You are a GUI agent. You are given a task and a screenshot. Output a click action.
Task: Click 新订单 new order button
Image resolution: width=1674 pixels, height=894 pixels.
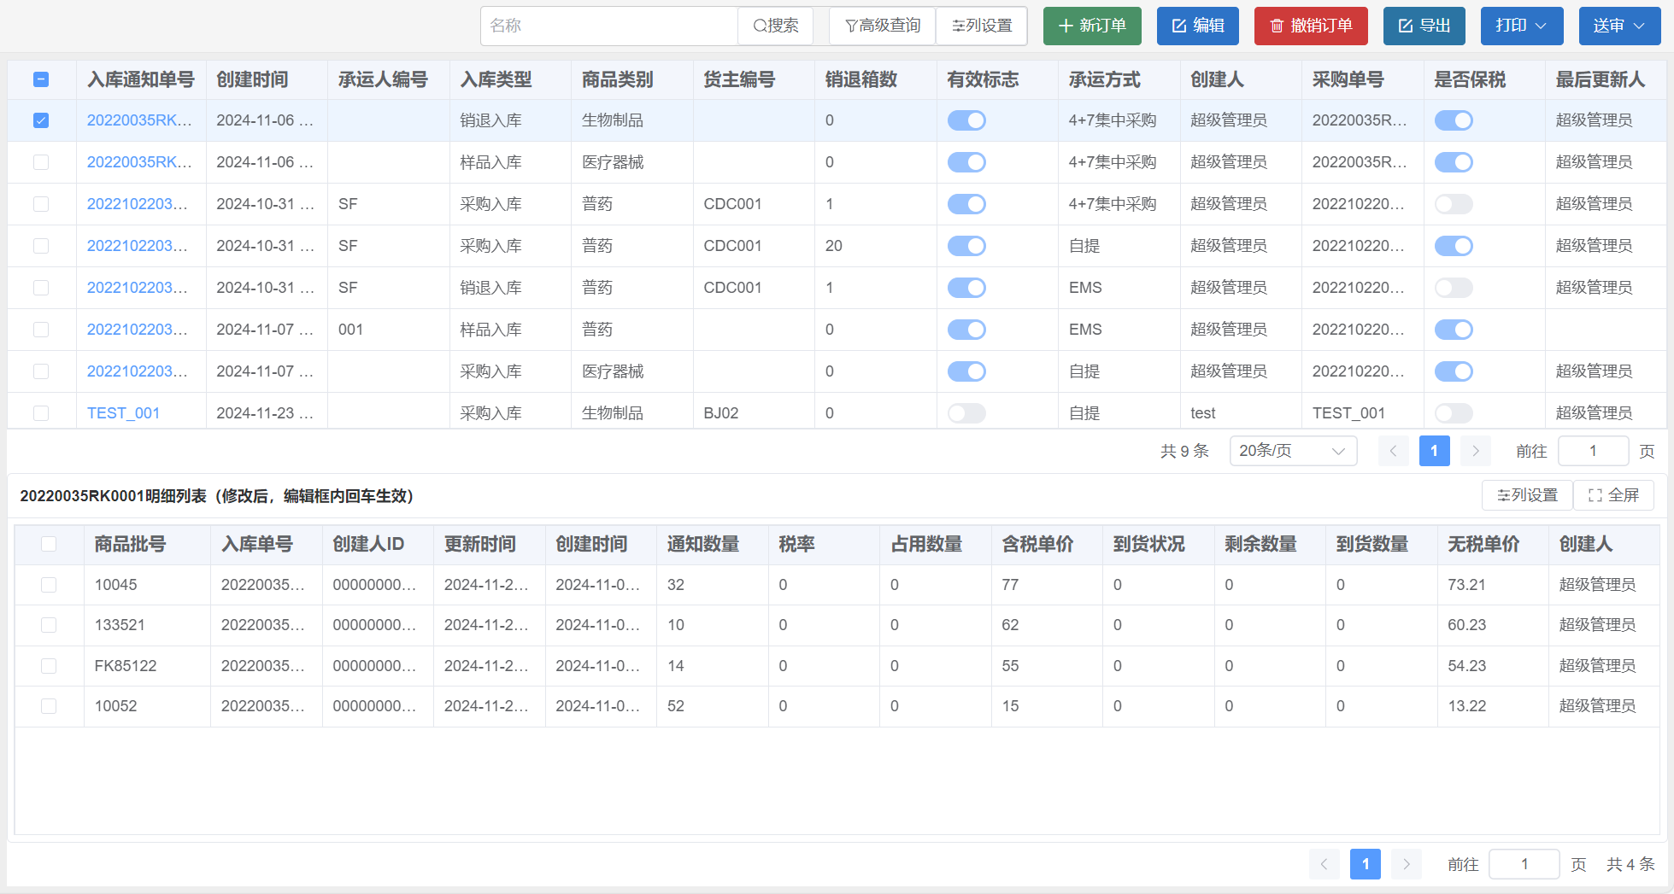click(1092, 26)
